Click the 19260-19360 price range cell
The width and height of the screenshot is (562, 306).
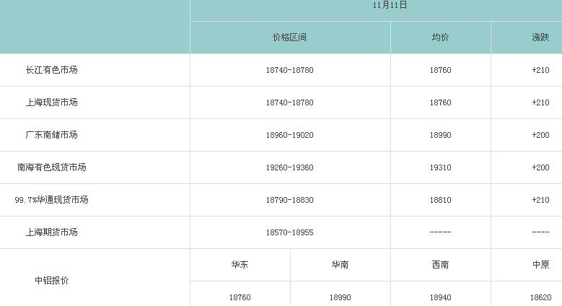point(290,167)
